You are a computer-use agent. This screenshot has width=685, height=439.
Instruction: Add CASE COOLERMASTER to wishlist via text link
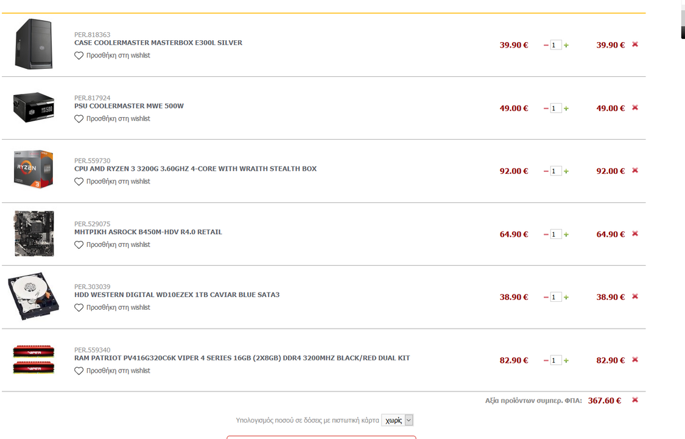118,55
